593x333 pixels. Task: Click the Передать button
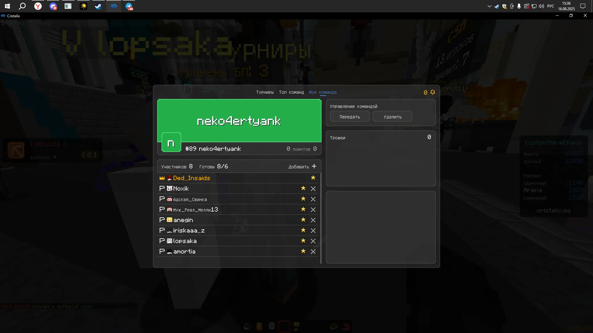click(350, 117)
